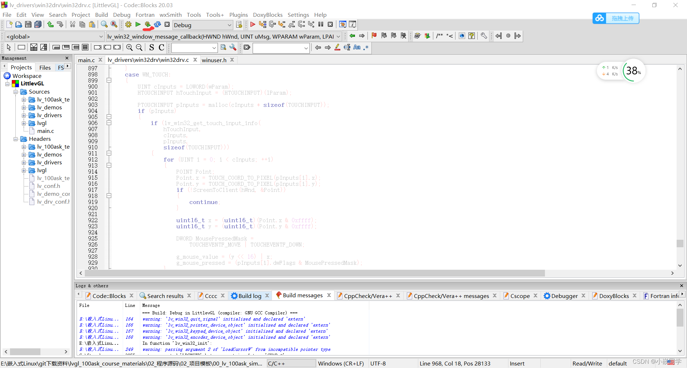Insert a DoxyBlocks block comment
The image size is (687, 368).
click(440, 36)
